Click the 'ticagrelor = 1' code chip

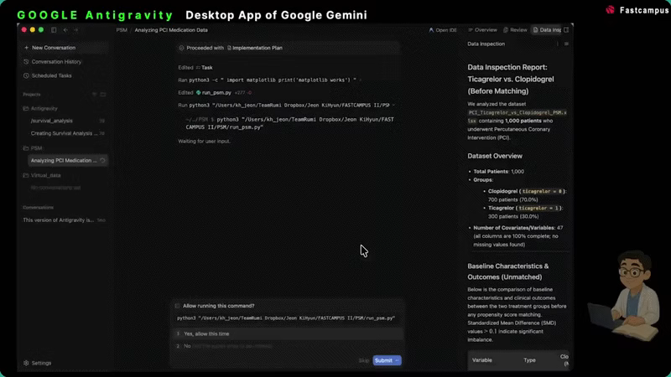538,208
